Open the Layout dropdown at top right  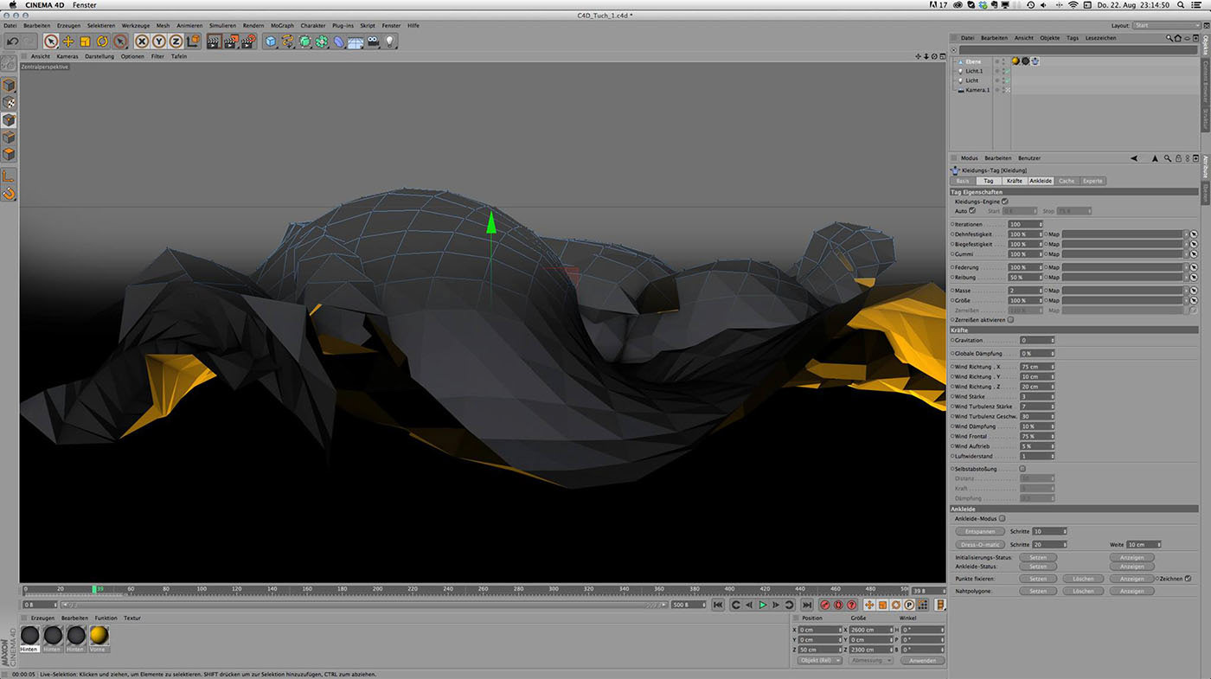1167,26
